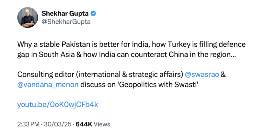Screen dimensions: 277x131
Task: Click the Consulting editor text
Action: click(43, 74)
